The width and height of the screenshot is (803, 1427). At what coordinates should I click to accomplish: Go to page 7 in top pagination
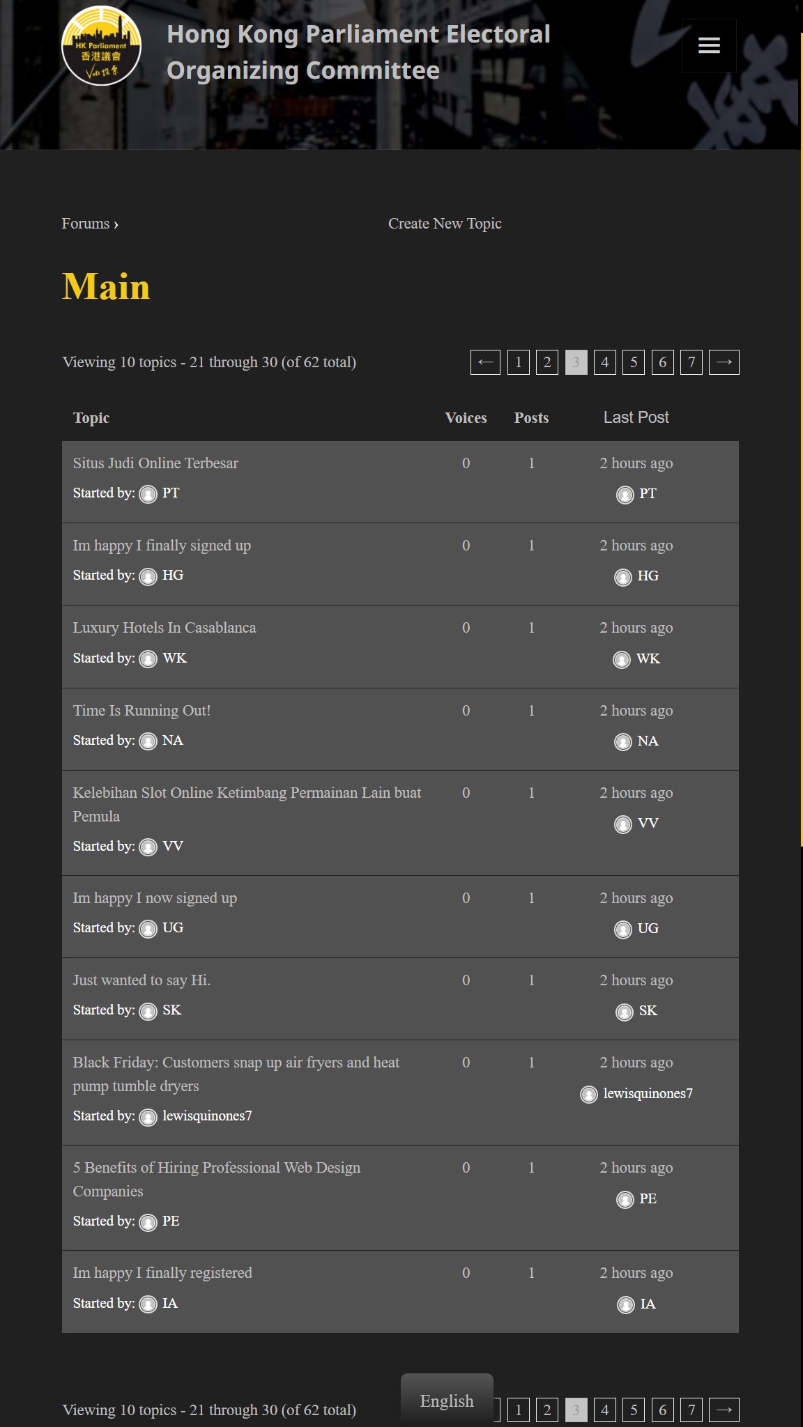coord(691,362)
